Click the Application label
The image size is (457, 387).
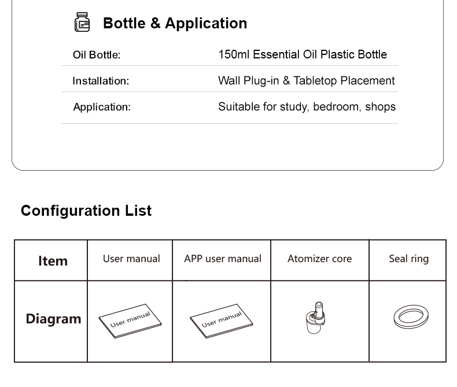102,107
